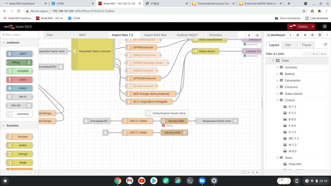Collapse the function palette category
This screenshot has height=186, width=331.
coord(19,126)
